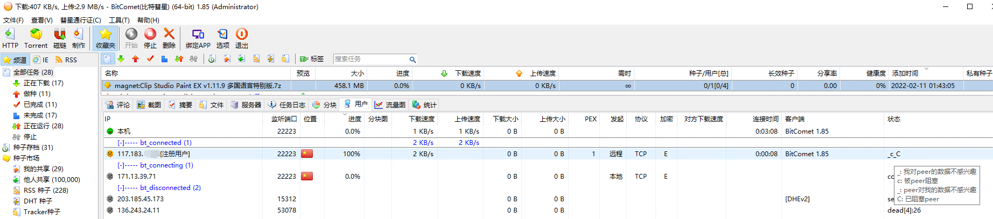This screenshot has height=219, width=993.
Task: Switch to 评论 comments tab
Action: click(x=118, y=105)
